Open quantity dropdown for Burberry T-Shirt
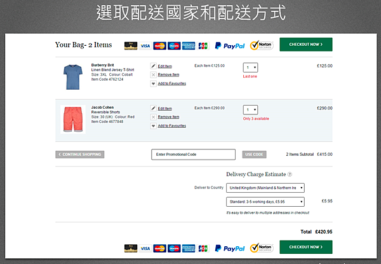This screenshot has height=264, width=381. click(x=250, y=67)
